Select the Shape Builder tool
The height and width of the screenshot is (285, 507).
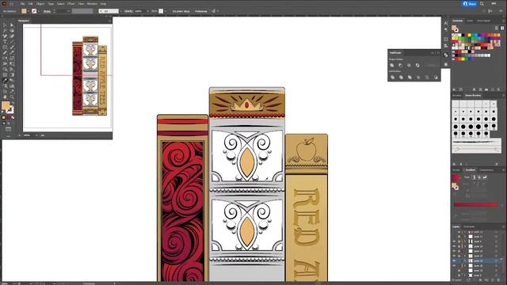[x=6, y=69]
